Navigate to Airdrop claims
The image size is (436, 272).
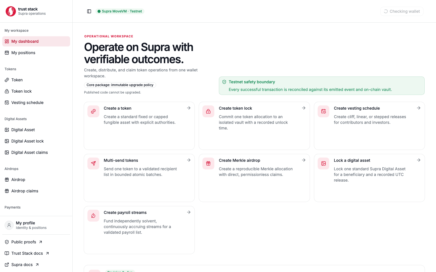coord(36,191)
